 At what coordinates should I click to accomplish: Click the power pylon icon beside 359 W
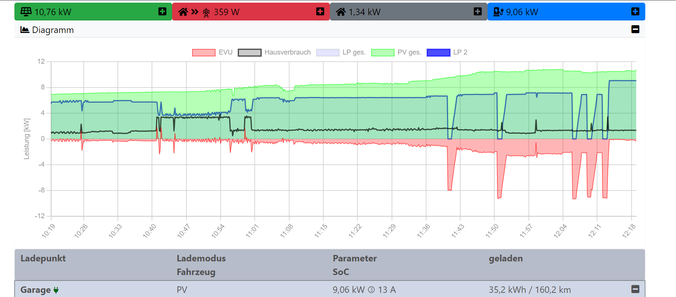click(206, 13)
